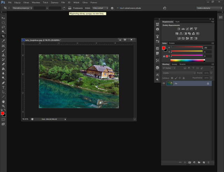Toggle lock position icon
The height and width of the screenshot is (172, 224).
(180, 78)
